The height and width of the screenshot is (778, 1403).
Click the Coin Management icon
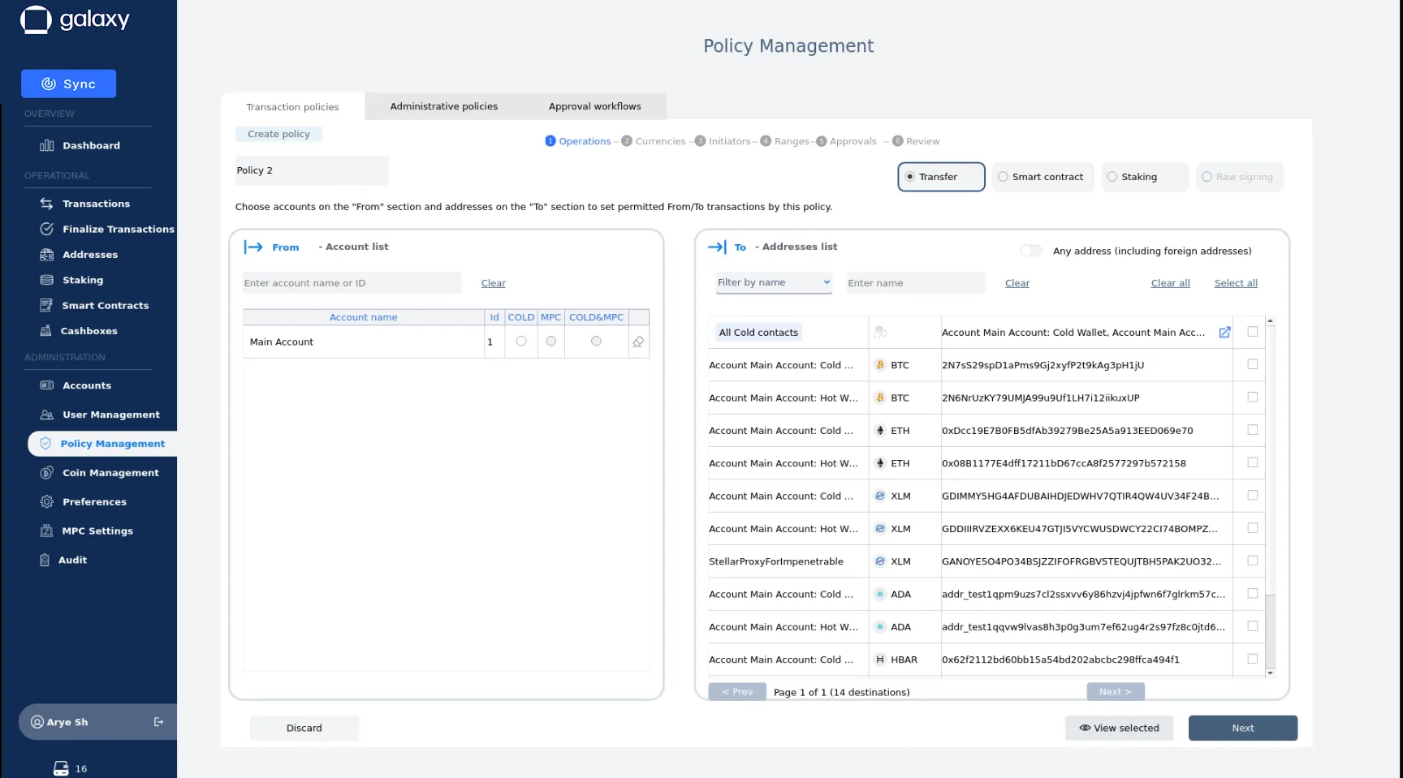[x=47, y=473]
